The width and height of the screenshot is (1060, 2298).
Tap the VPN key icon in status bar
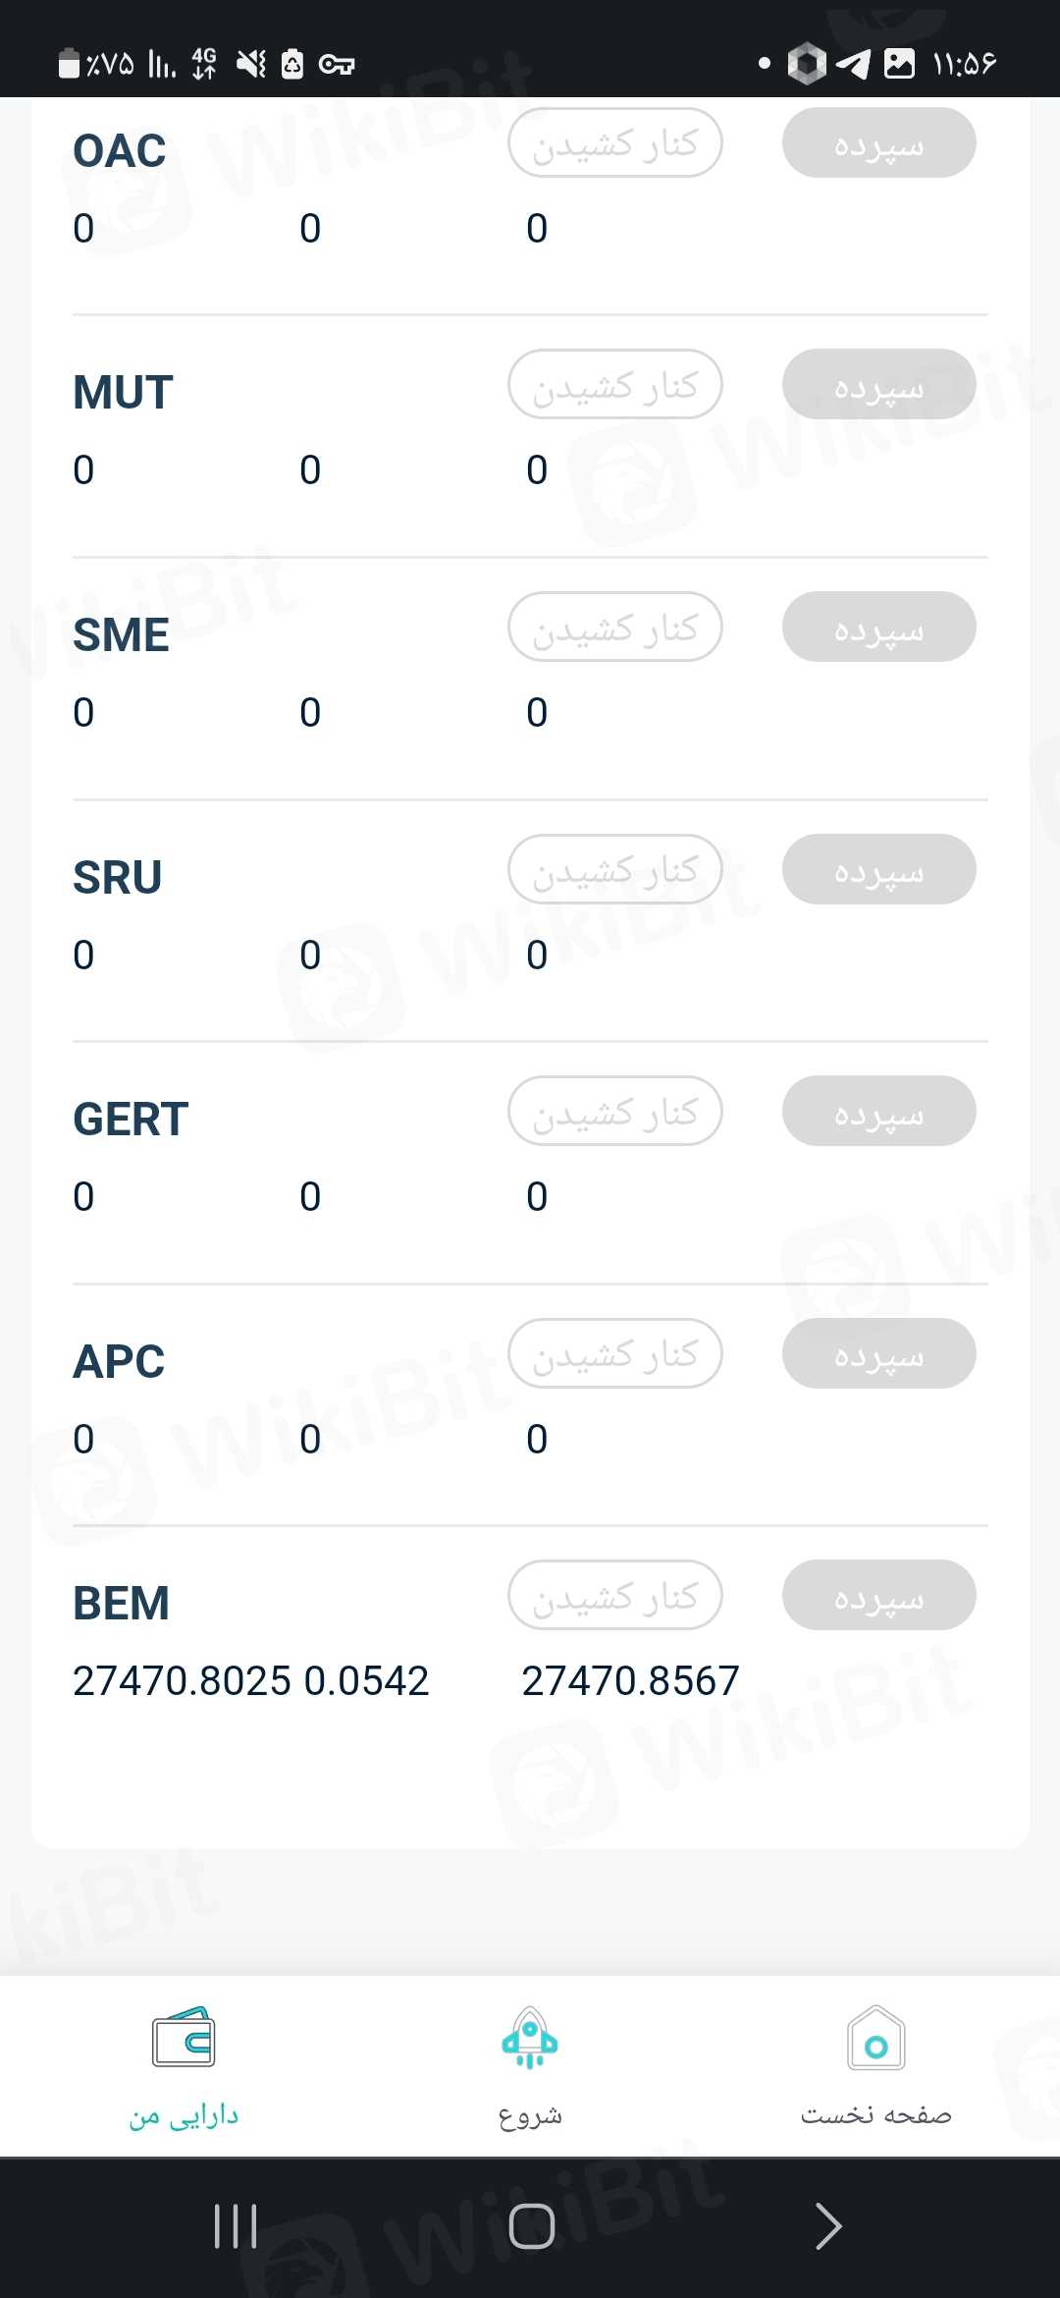[x=337, y=65]
